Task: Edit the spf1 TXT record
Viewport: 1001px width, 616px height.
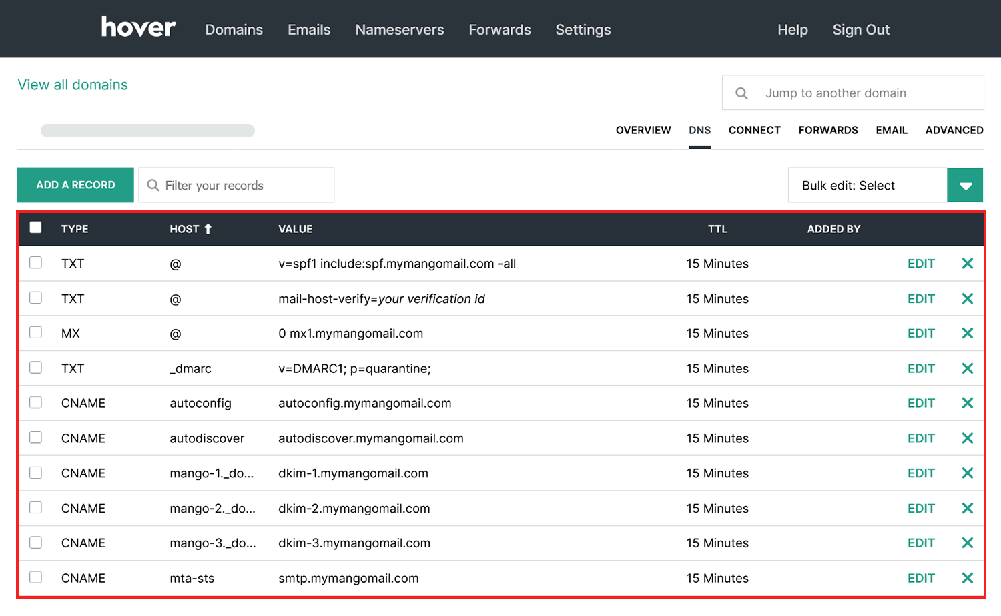Action: click(x=921, y=264)
